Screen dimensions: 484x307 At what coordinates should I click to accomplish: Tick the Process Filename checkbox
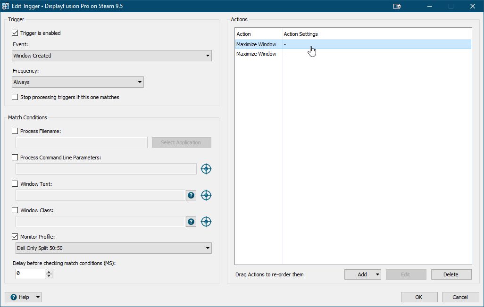point(15,131)
